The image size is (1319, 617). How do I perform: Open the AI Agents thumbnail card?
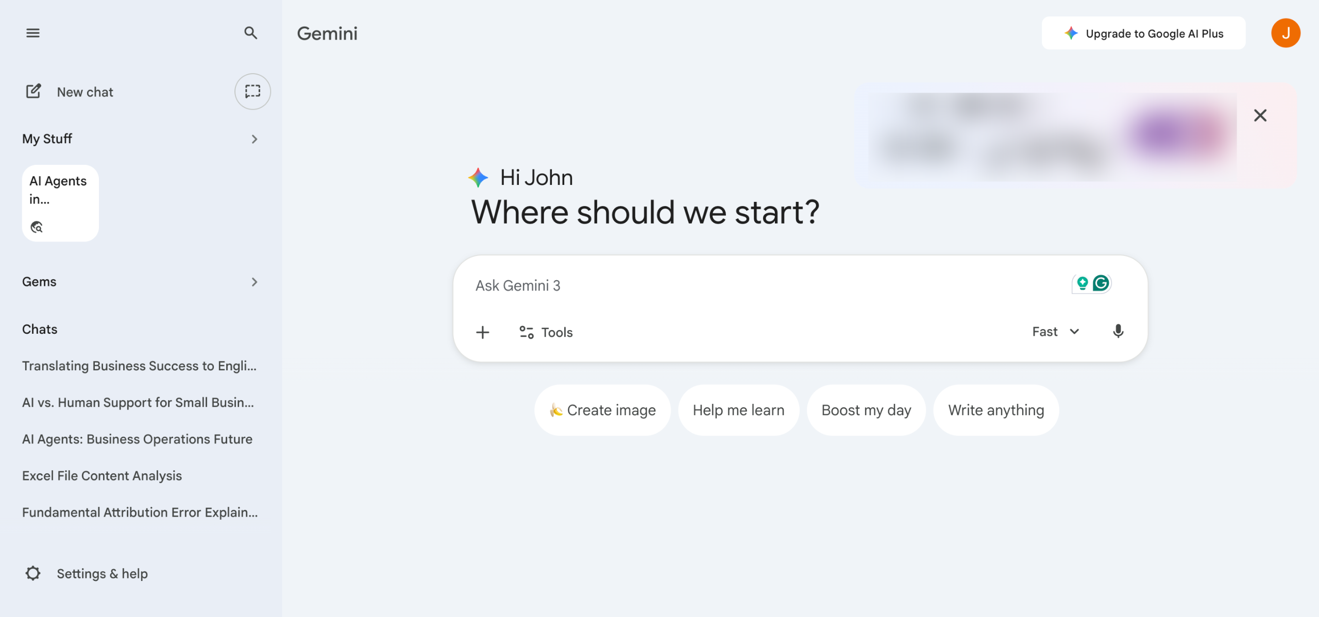[x=60, y=203]
